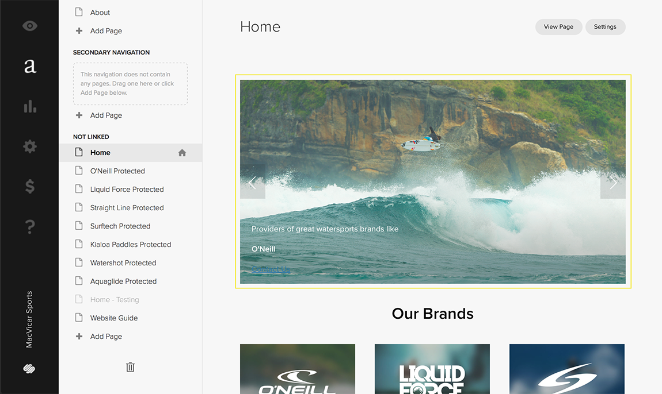Go to previous slide with left arrow
The height and width of the screenshot is (394, 662).
pos(253,183)
